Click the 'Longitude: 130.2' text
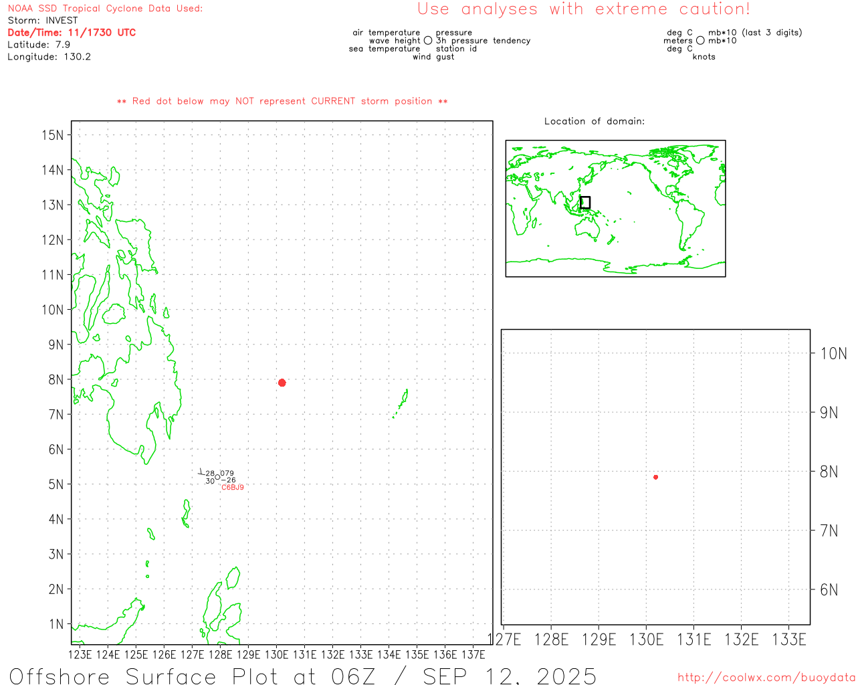 click(x=49, y=57)
